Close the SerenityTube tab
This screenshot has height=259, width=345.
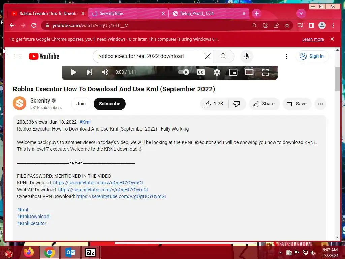click(x=163, y=13)
